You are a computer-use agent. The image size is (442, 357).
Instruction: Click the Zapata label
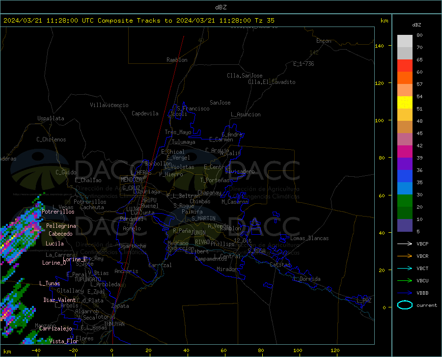click(x=120, y=306)
